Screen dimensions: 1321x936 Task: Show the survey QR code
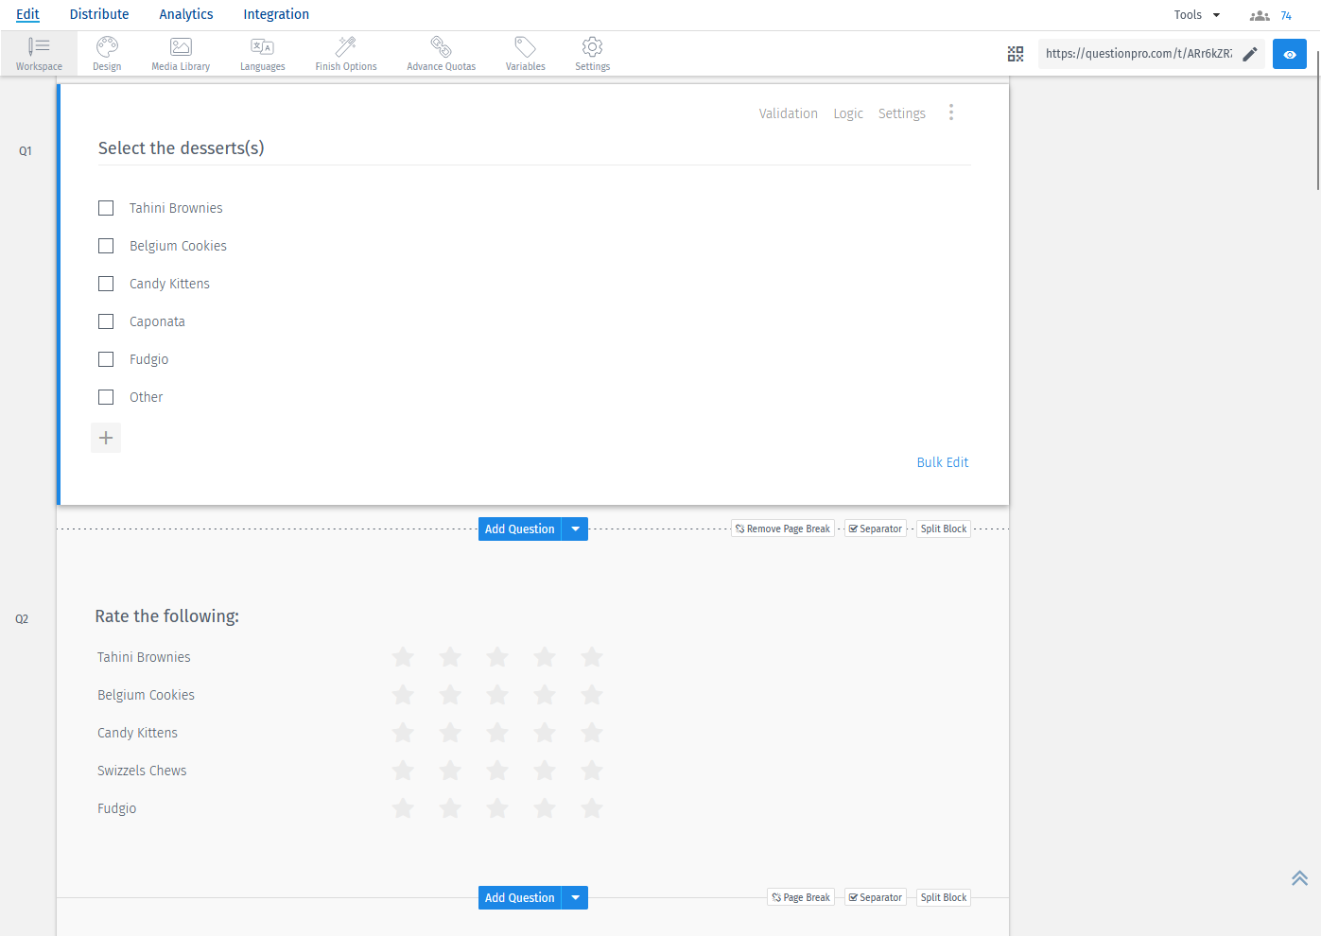[1016, 54]
